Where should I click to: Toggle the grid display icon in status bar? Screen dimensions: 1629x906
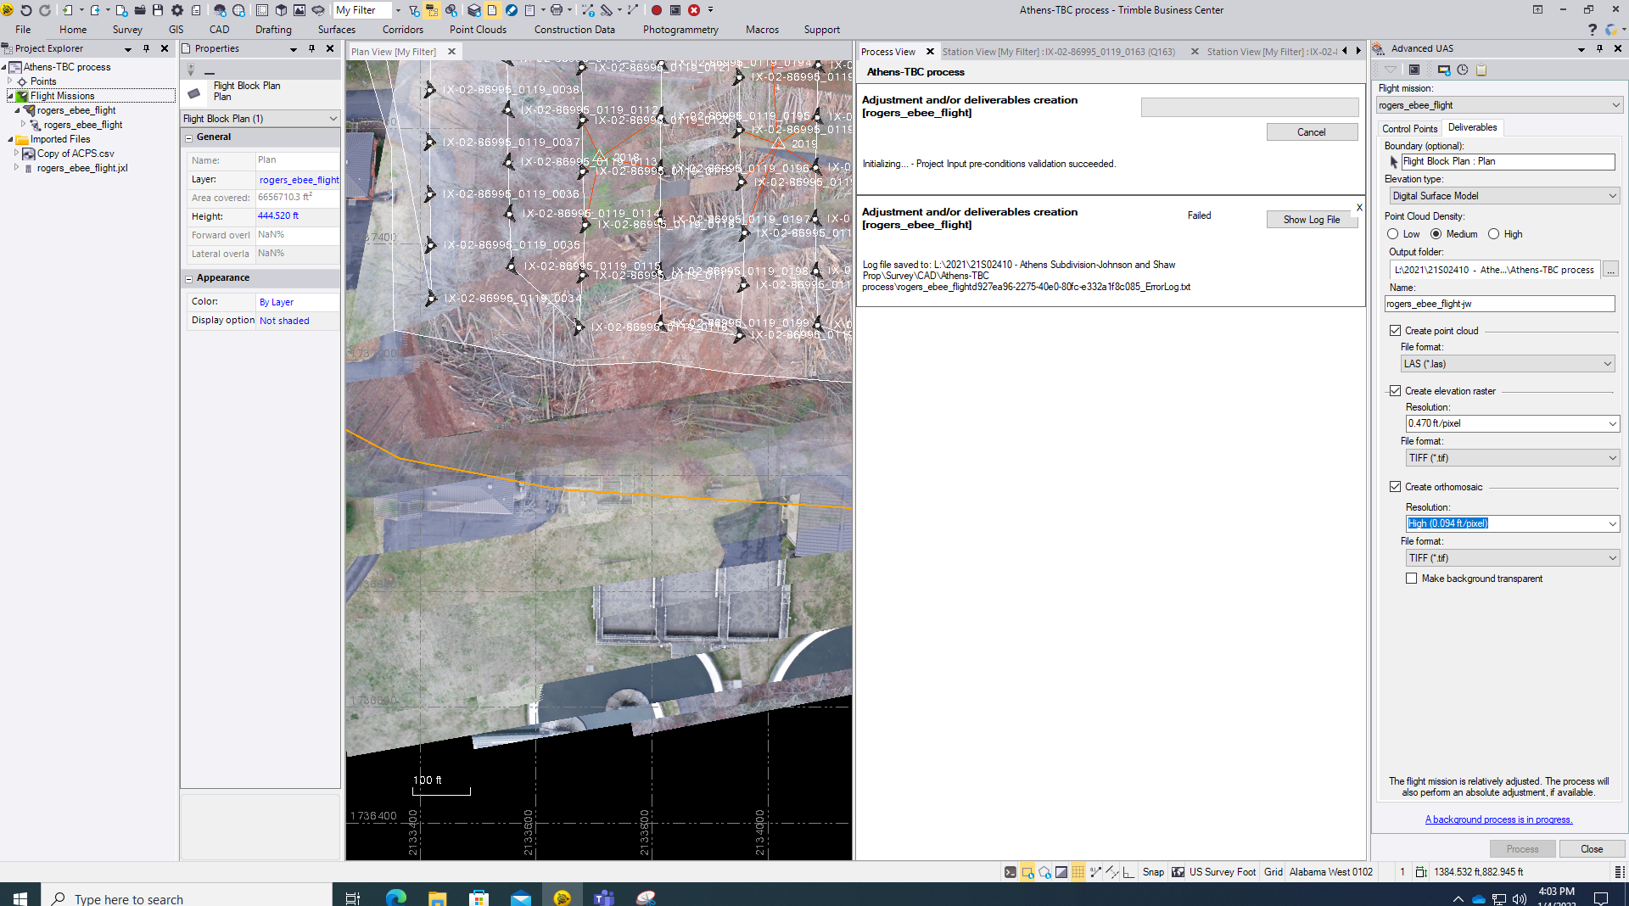click(1078, 871)
